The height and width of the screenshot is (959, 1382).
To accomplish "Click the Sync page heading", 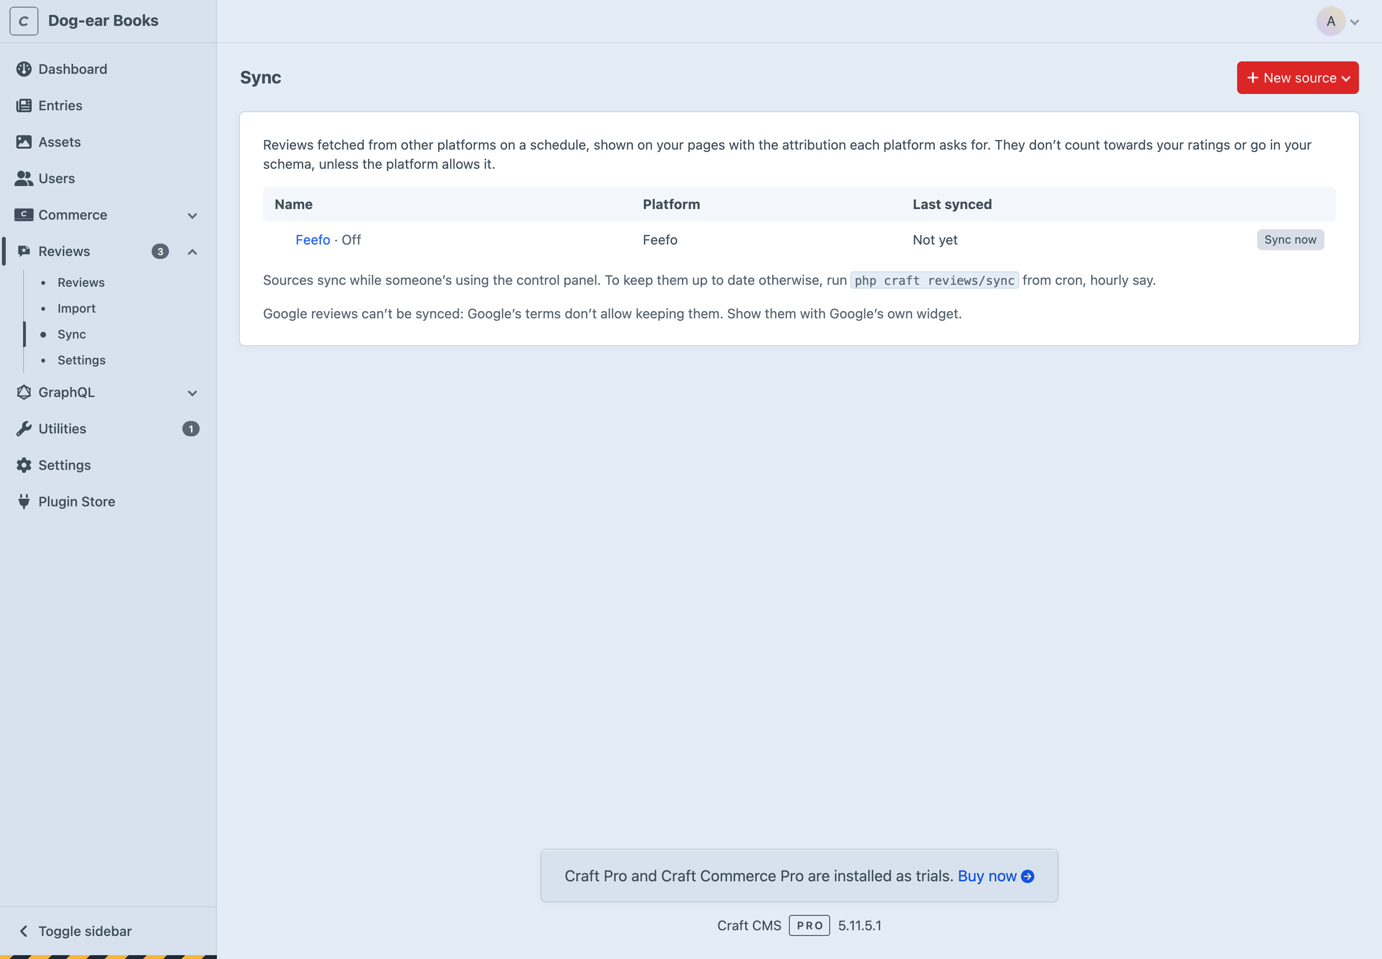I will [261, 78].
